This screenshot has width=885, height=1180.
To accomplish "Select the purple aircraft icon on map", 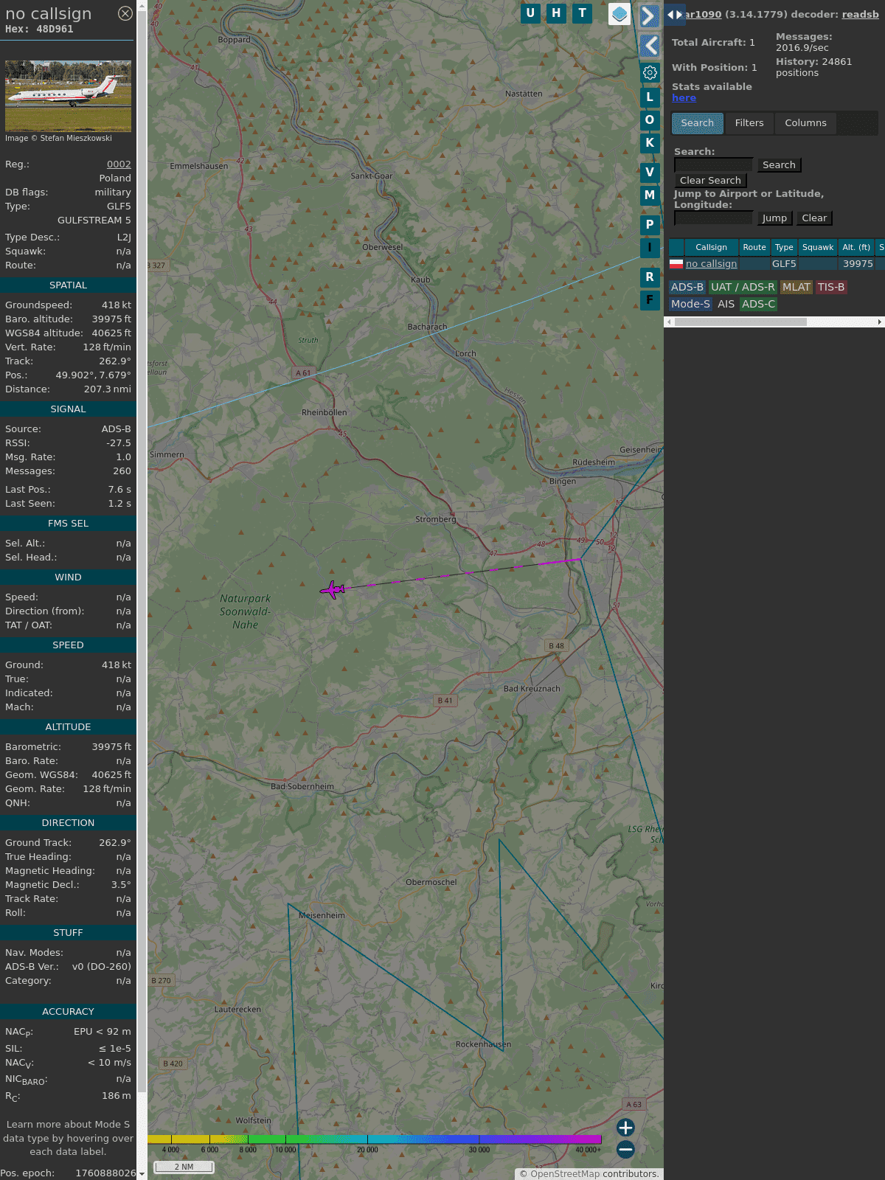I will 333,590.
